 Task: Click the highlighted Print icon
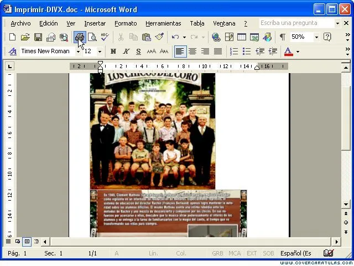80,37
